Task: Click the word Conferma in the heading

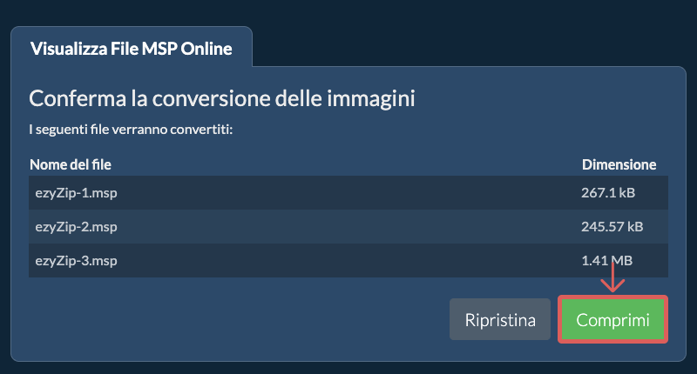Action: pos(78,98)
